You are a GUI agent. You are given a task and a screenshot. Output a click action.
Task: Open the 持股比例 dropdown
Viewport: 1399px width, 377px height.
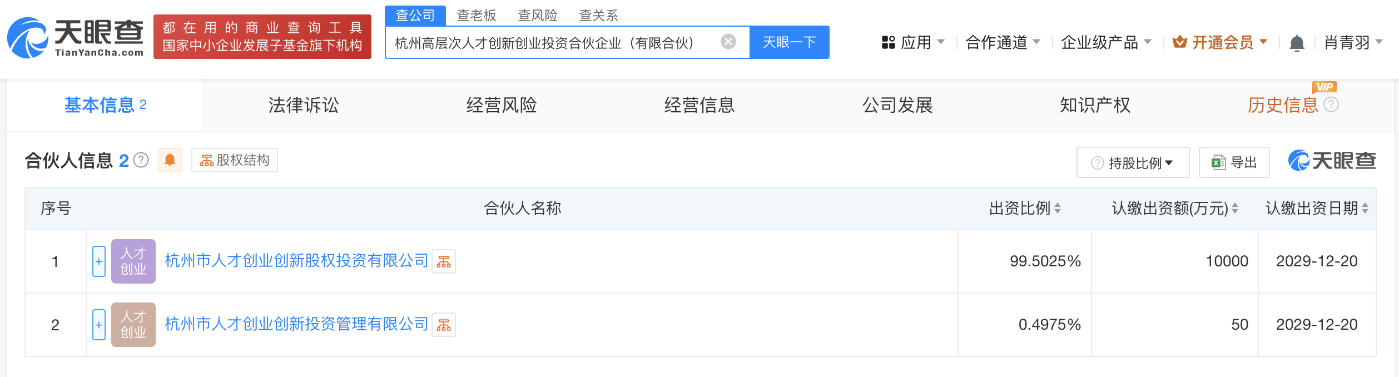click(1132, 162)
